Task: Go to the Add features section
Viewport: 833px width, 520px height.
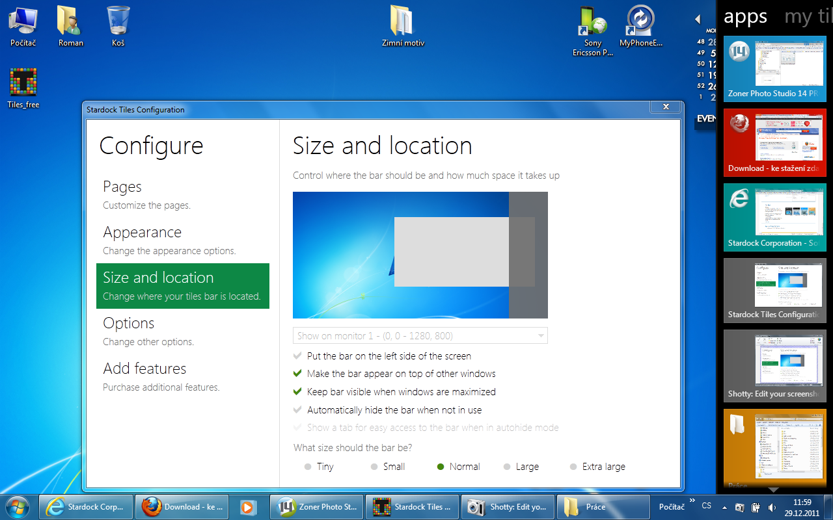Action: (183, 377)
